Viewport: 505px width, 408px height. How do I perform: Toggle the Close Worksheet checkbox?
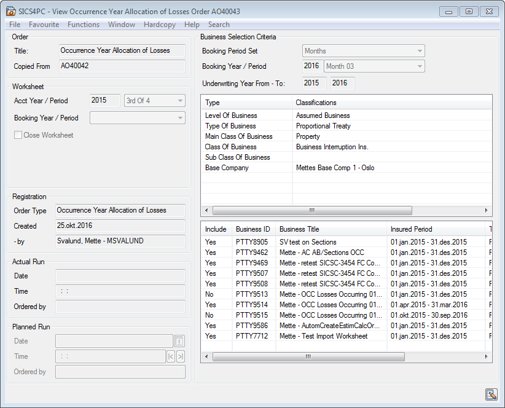click(18, 135)
